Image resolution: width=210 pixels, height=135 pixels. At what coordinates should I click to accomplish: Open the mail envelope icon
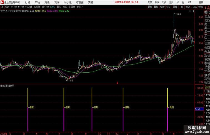tap(189, 2)
